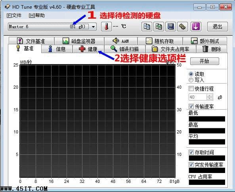
Task: Close the HD Tune window
Action: (x=225, y=7)
